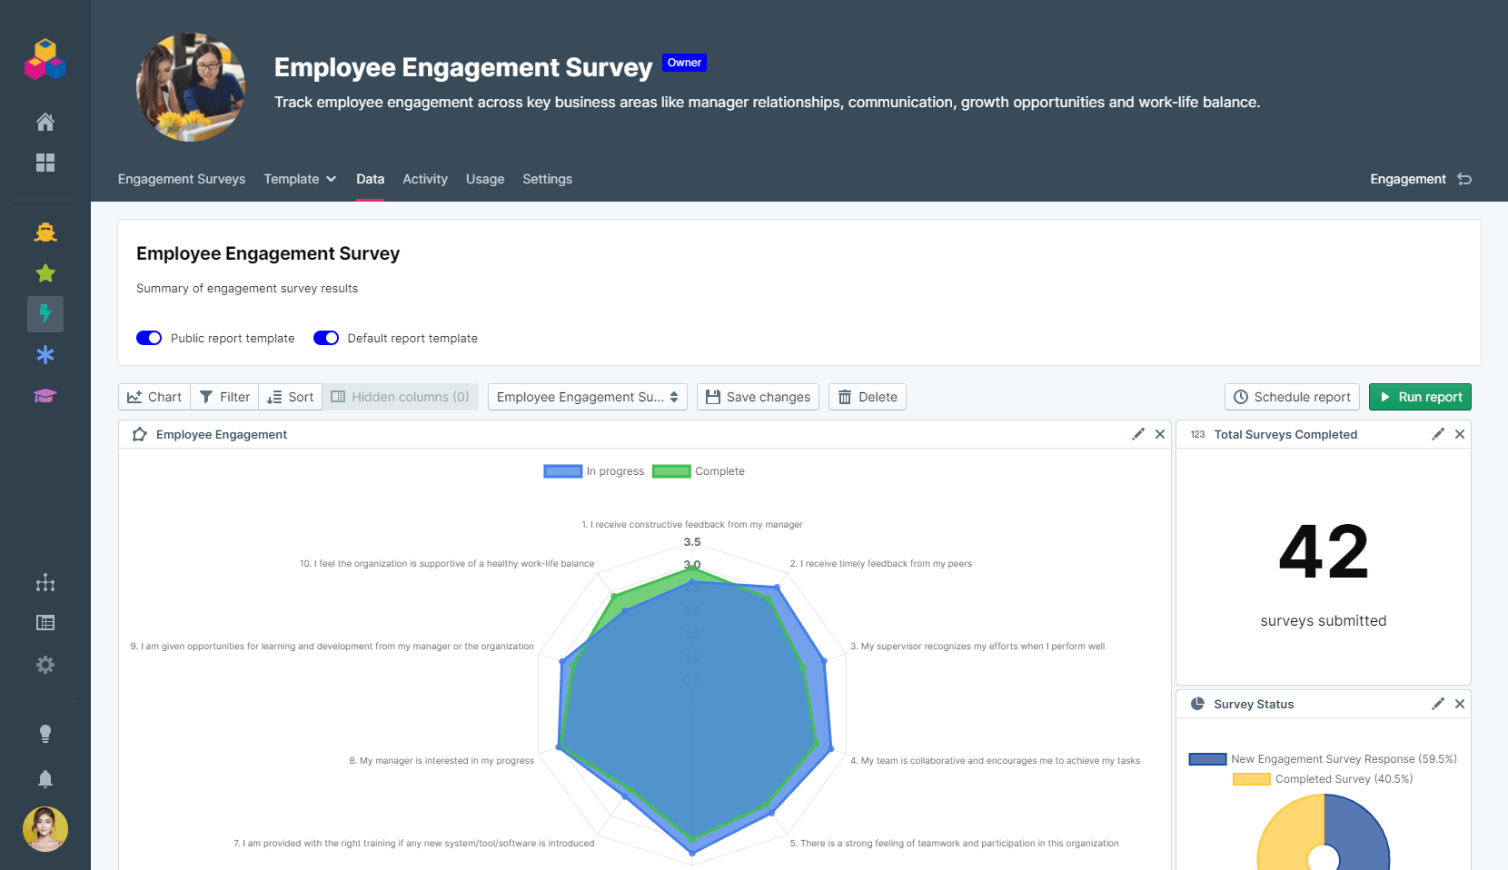The width and height of the screenshot is (1508, 870).
Task: Edit the Survey Status widget
Action: (1438, 704)
